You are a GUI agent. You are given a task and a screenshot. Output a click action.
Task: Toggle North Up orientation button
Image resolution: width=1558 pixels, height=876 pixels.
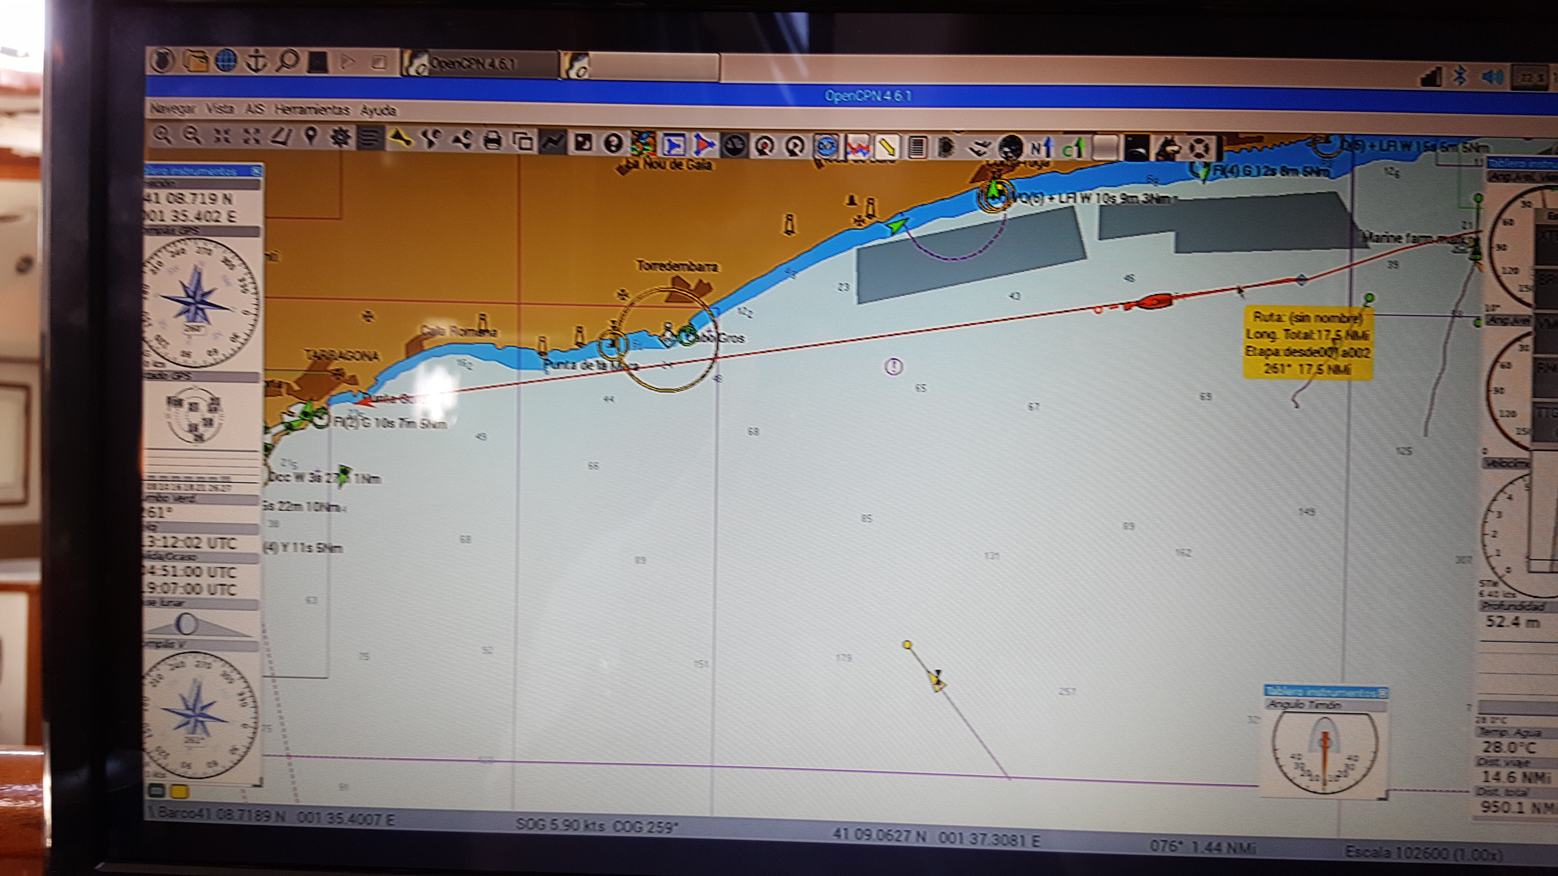coord(1041,147)
